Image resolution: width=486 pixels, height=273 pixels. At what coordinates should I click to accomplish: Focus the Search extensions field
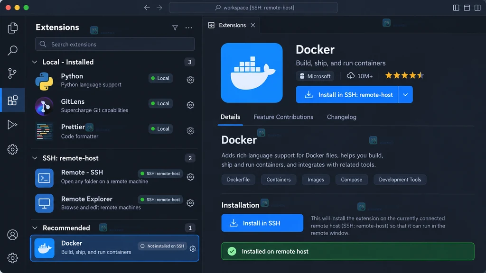(x=115, y=44)
